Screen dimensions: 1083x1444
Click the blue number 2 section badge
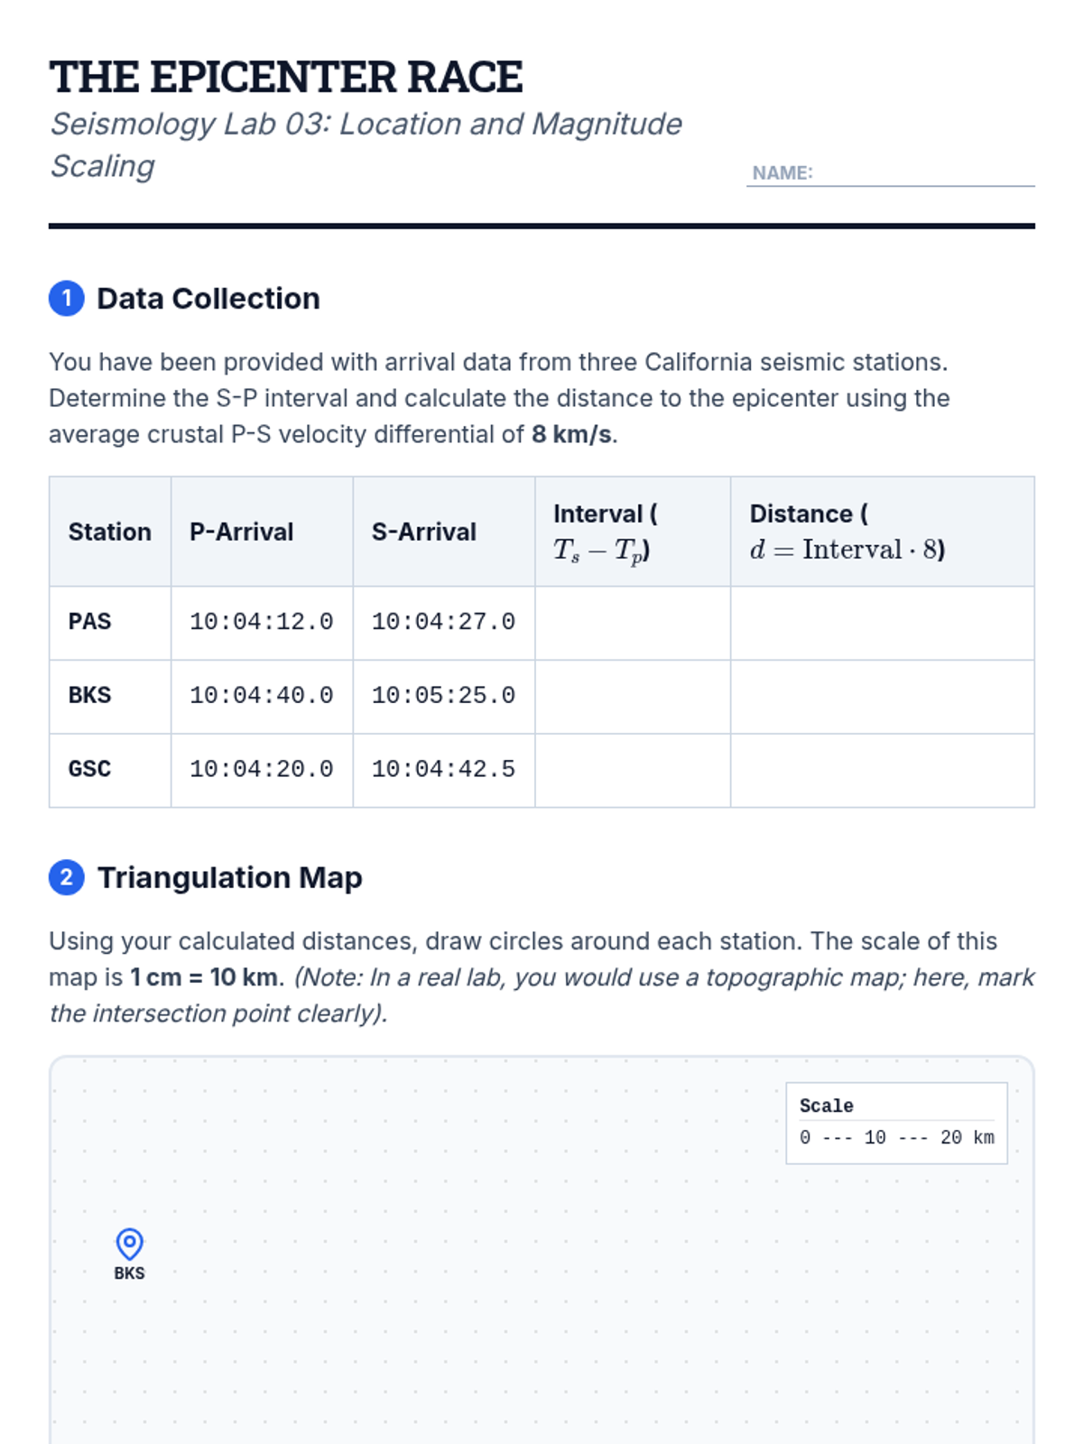pyautogui.click(x=67, y=877)
